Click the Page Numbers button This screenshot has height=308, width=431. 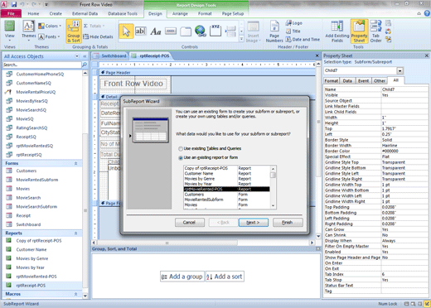[x=274, y=31]
